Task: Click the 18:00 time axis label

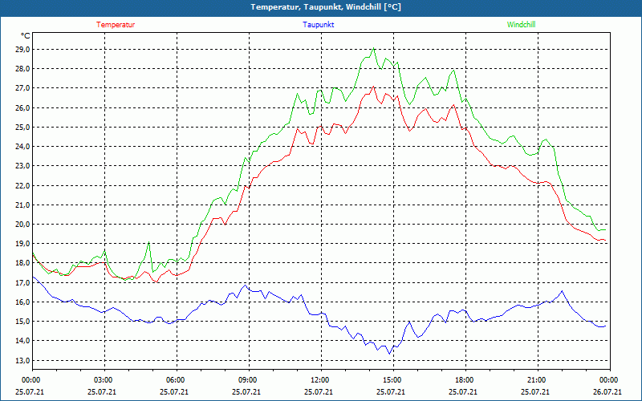Action: click(465, 380)
